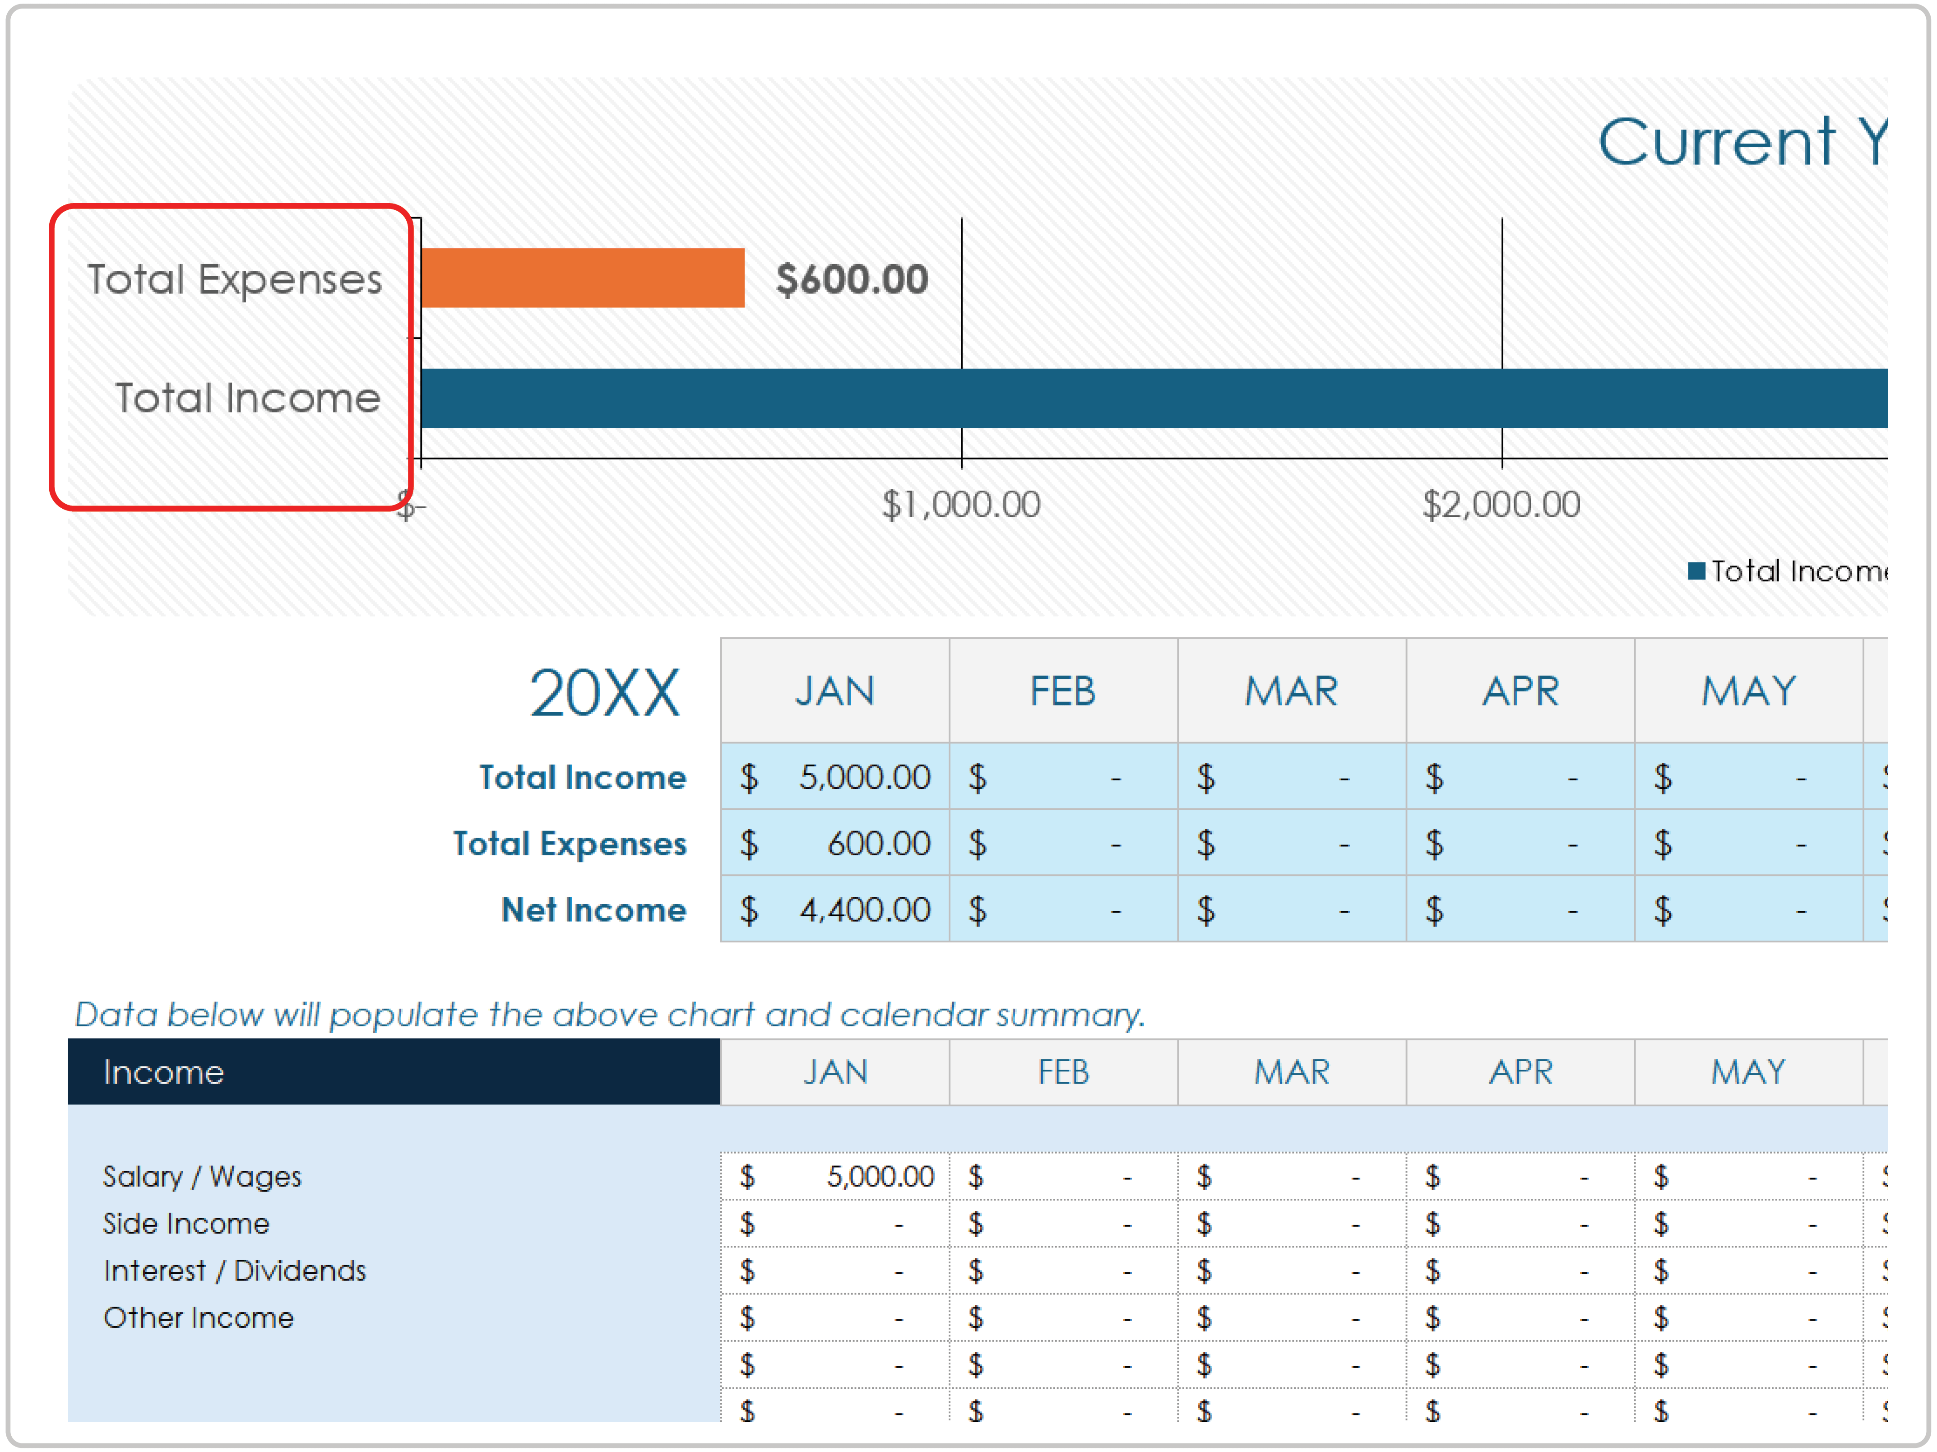Click the Total Income axis label

click(248, 399)
